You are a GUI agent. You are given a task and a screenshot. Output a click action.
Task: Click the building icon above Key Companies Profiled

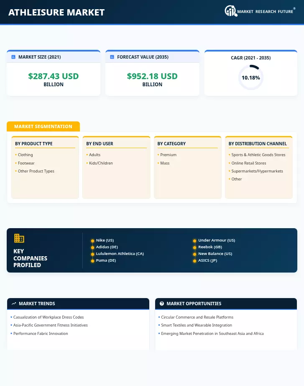(x=19, y=238)
